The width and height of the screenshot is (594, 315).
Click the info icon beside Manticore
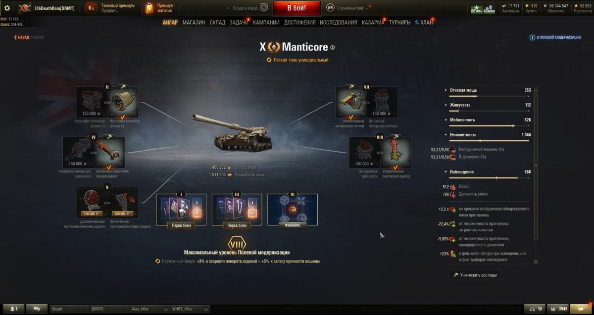333,48
